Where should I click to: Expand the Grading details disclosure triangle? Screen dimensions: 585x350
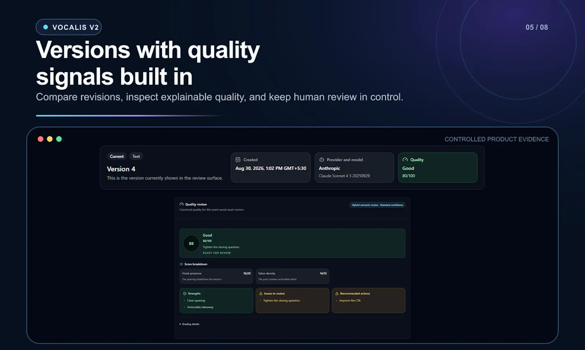(x=180, y=324)
